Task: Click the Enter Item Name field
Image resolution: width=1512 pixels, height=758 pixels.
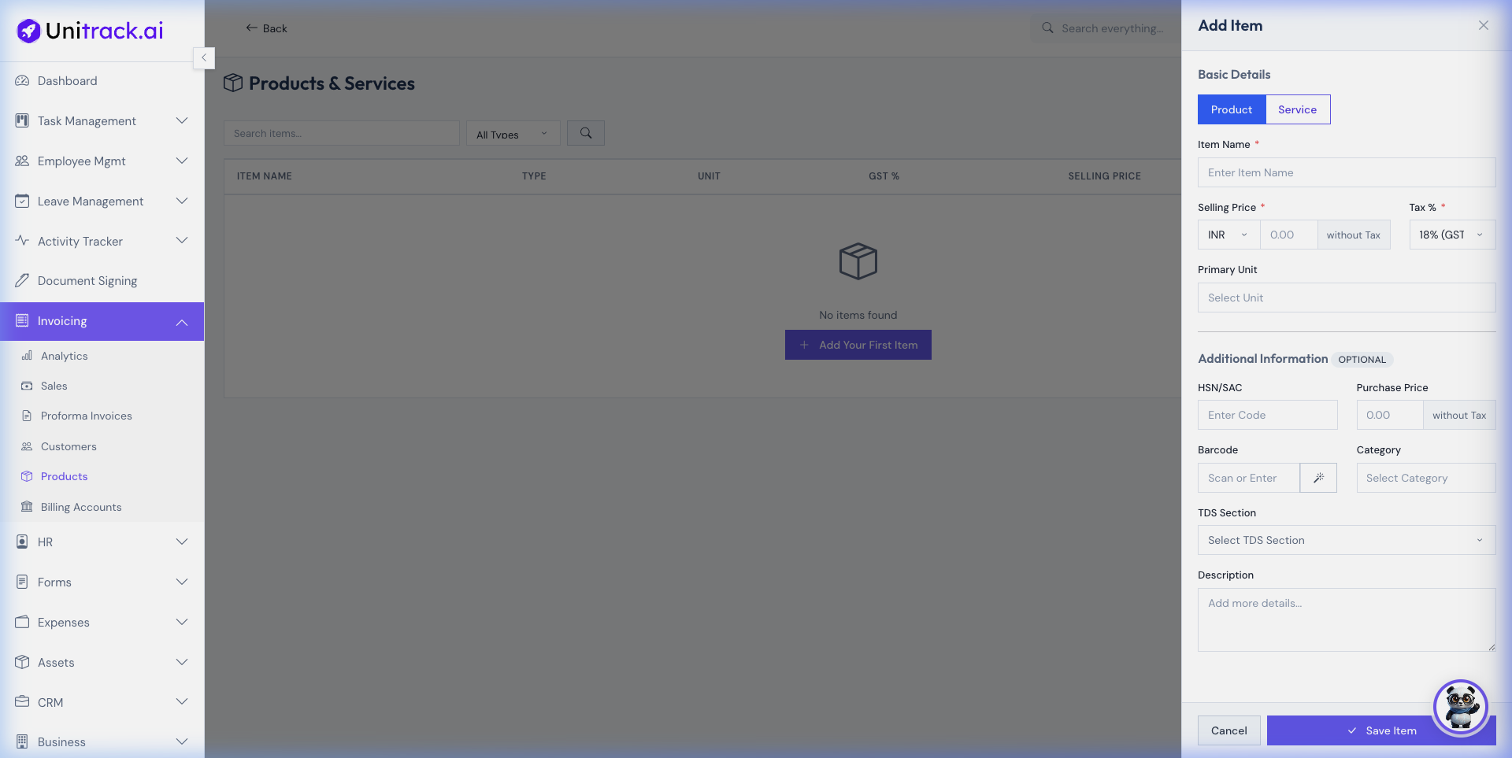Action: coord(1346,172)
